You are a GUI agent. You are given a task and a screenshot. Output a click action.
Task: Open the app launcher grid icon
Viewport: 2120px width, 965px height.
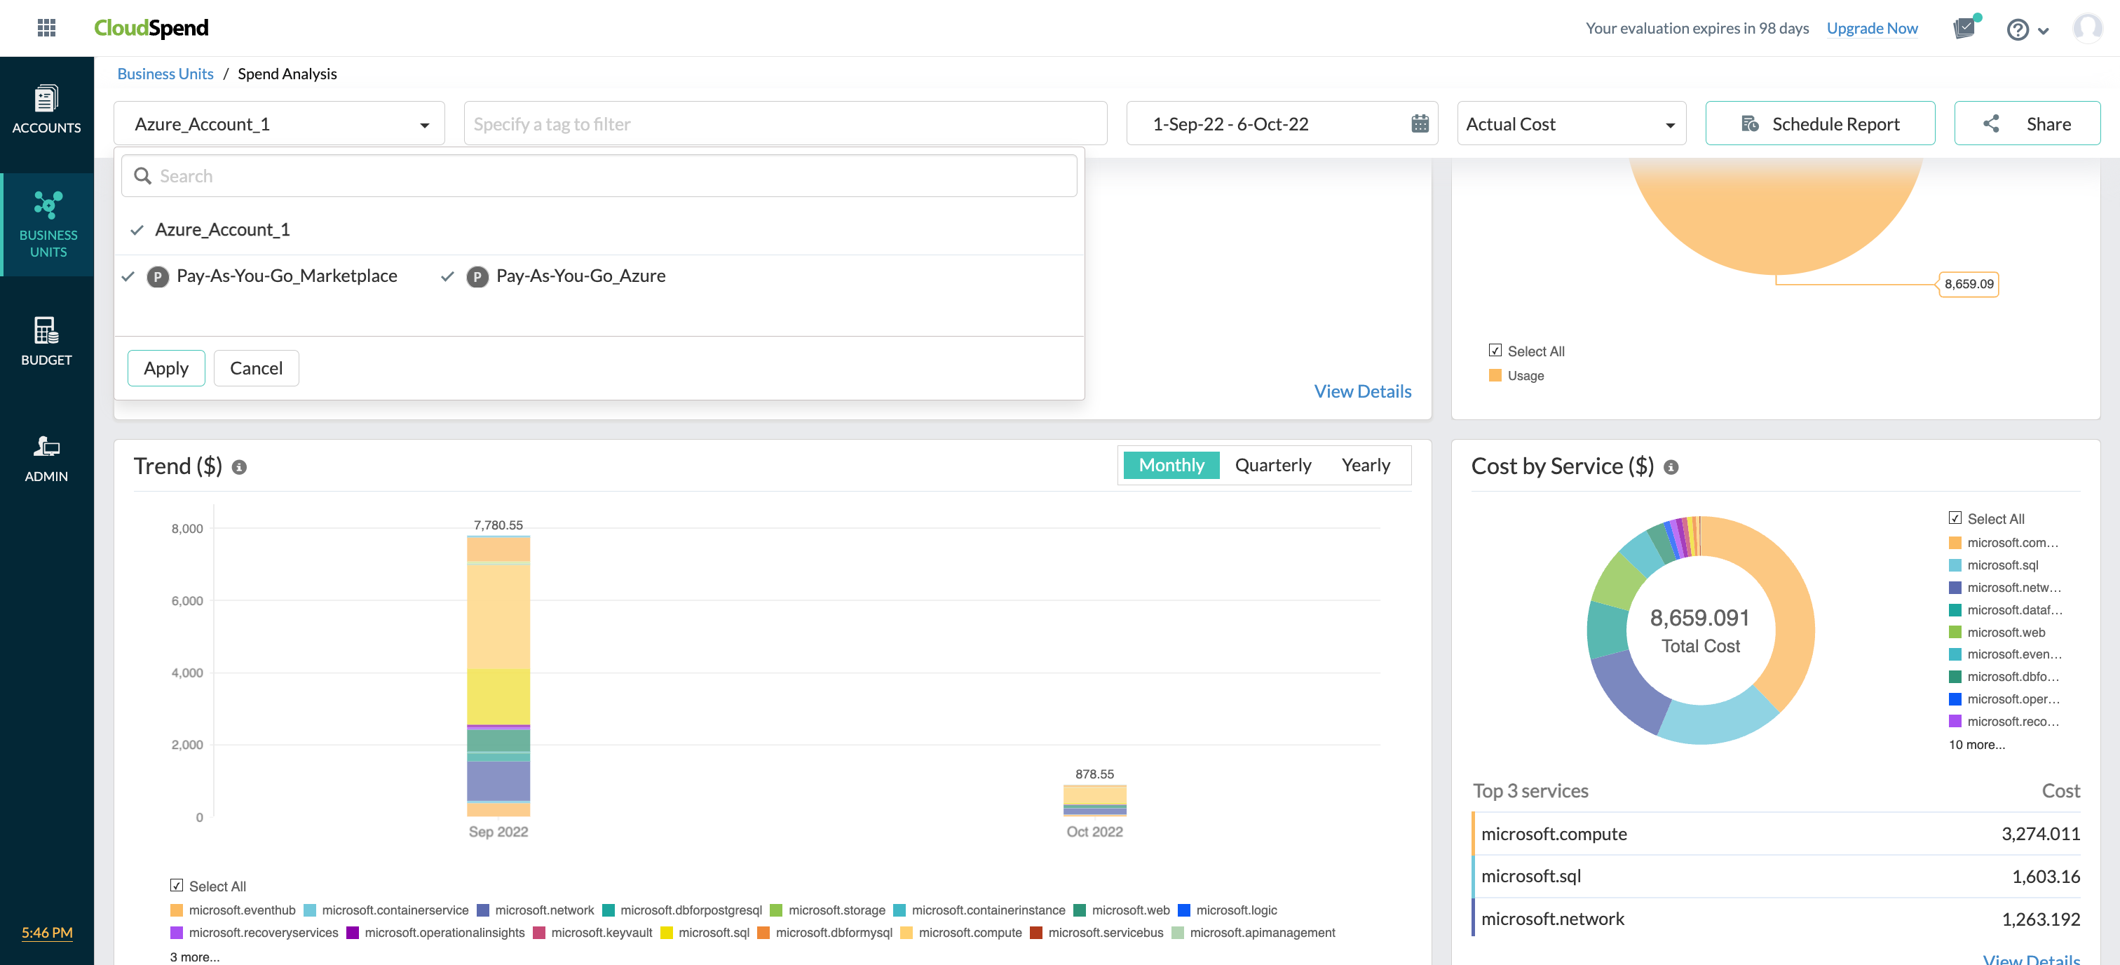pos(47,28)
